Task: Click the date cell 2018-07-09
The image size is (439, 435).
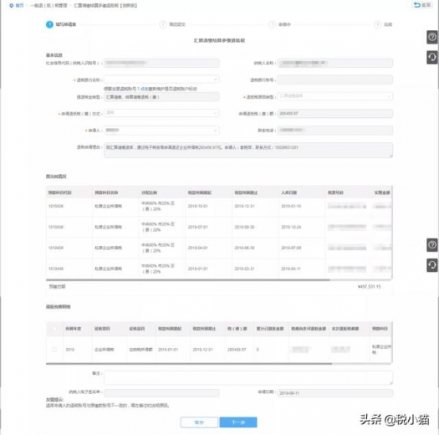Action: coord(291,248)
